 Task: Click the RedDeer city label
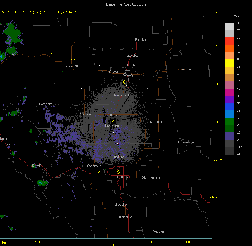tap(129, 75)
